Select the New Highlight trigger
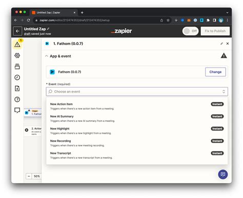 coord(137,130)
